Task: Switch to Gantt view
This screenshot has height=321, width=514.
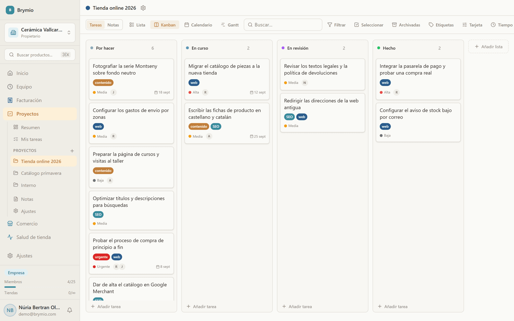Action: [x=230, y=25]
